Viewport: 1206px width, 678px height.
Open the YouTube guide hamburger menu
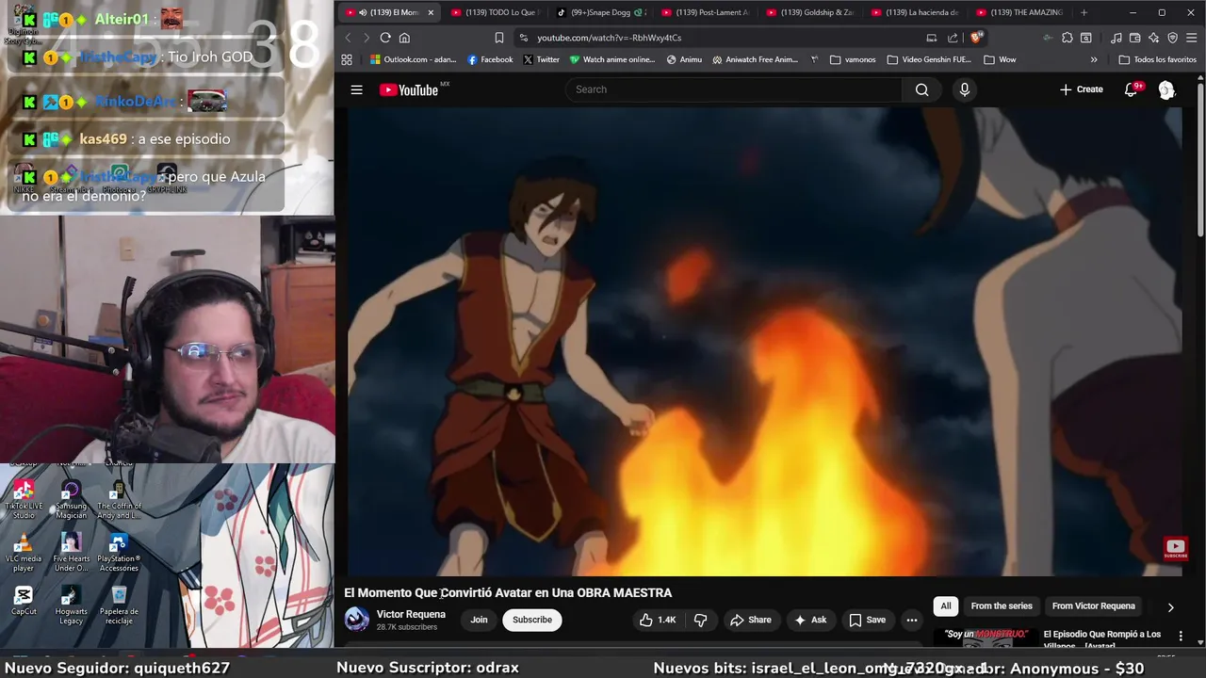click(356, 89)
